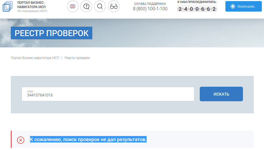264x150 pixels.
Task: Click the ПОРТАЛ БИЗНЕС-НАВИГАТОРА МСП title
Action: [31, 5]
